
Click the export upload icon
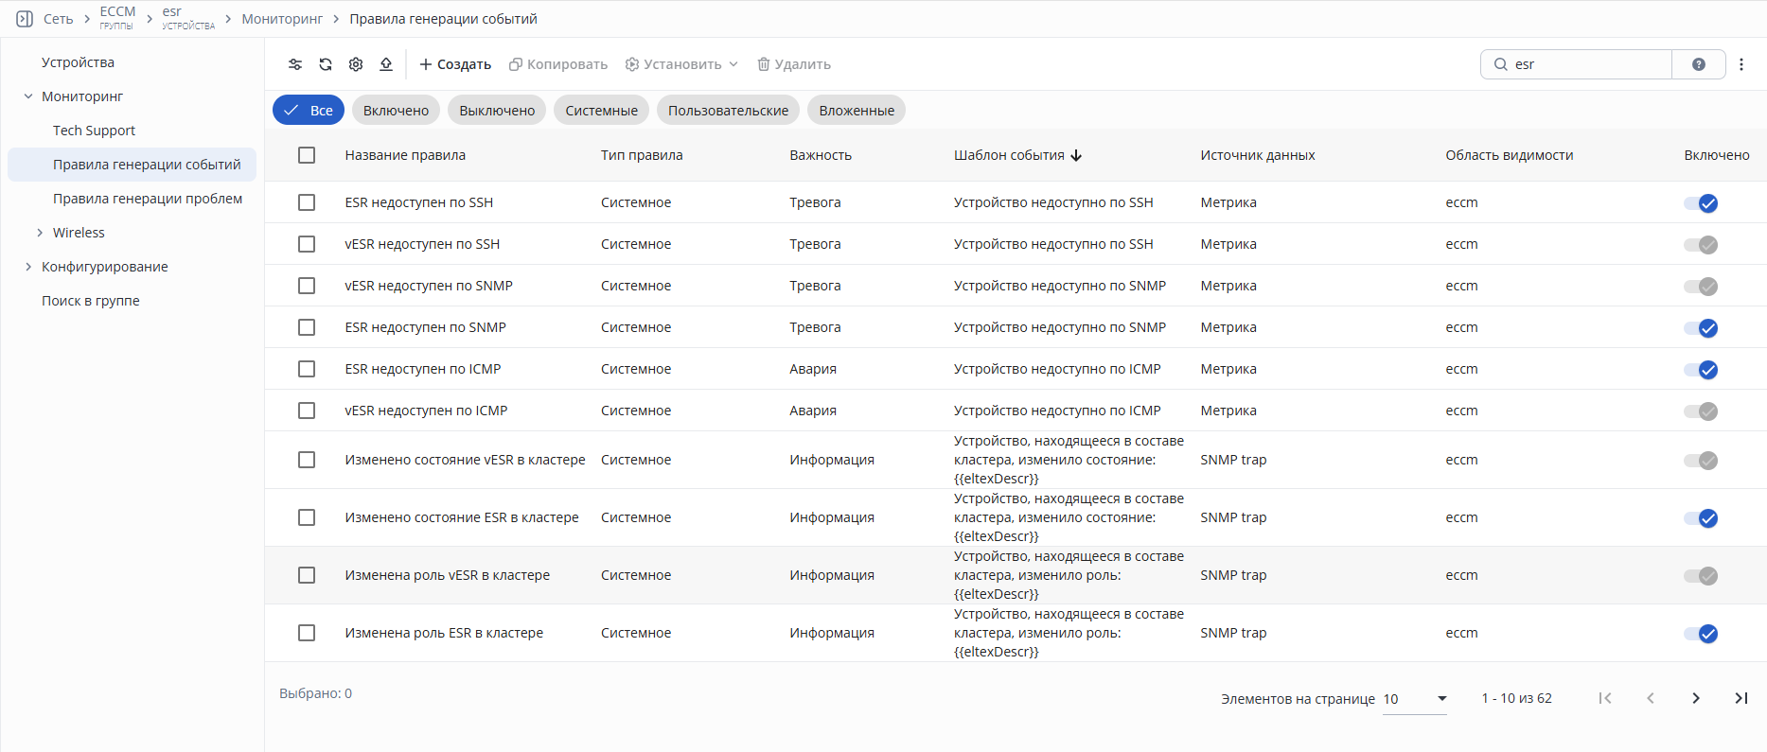click(386, 64)
